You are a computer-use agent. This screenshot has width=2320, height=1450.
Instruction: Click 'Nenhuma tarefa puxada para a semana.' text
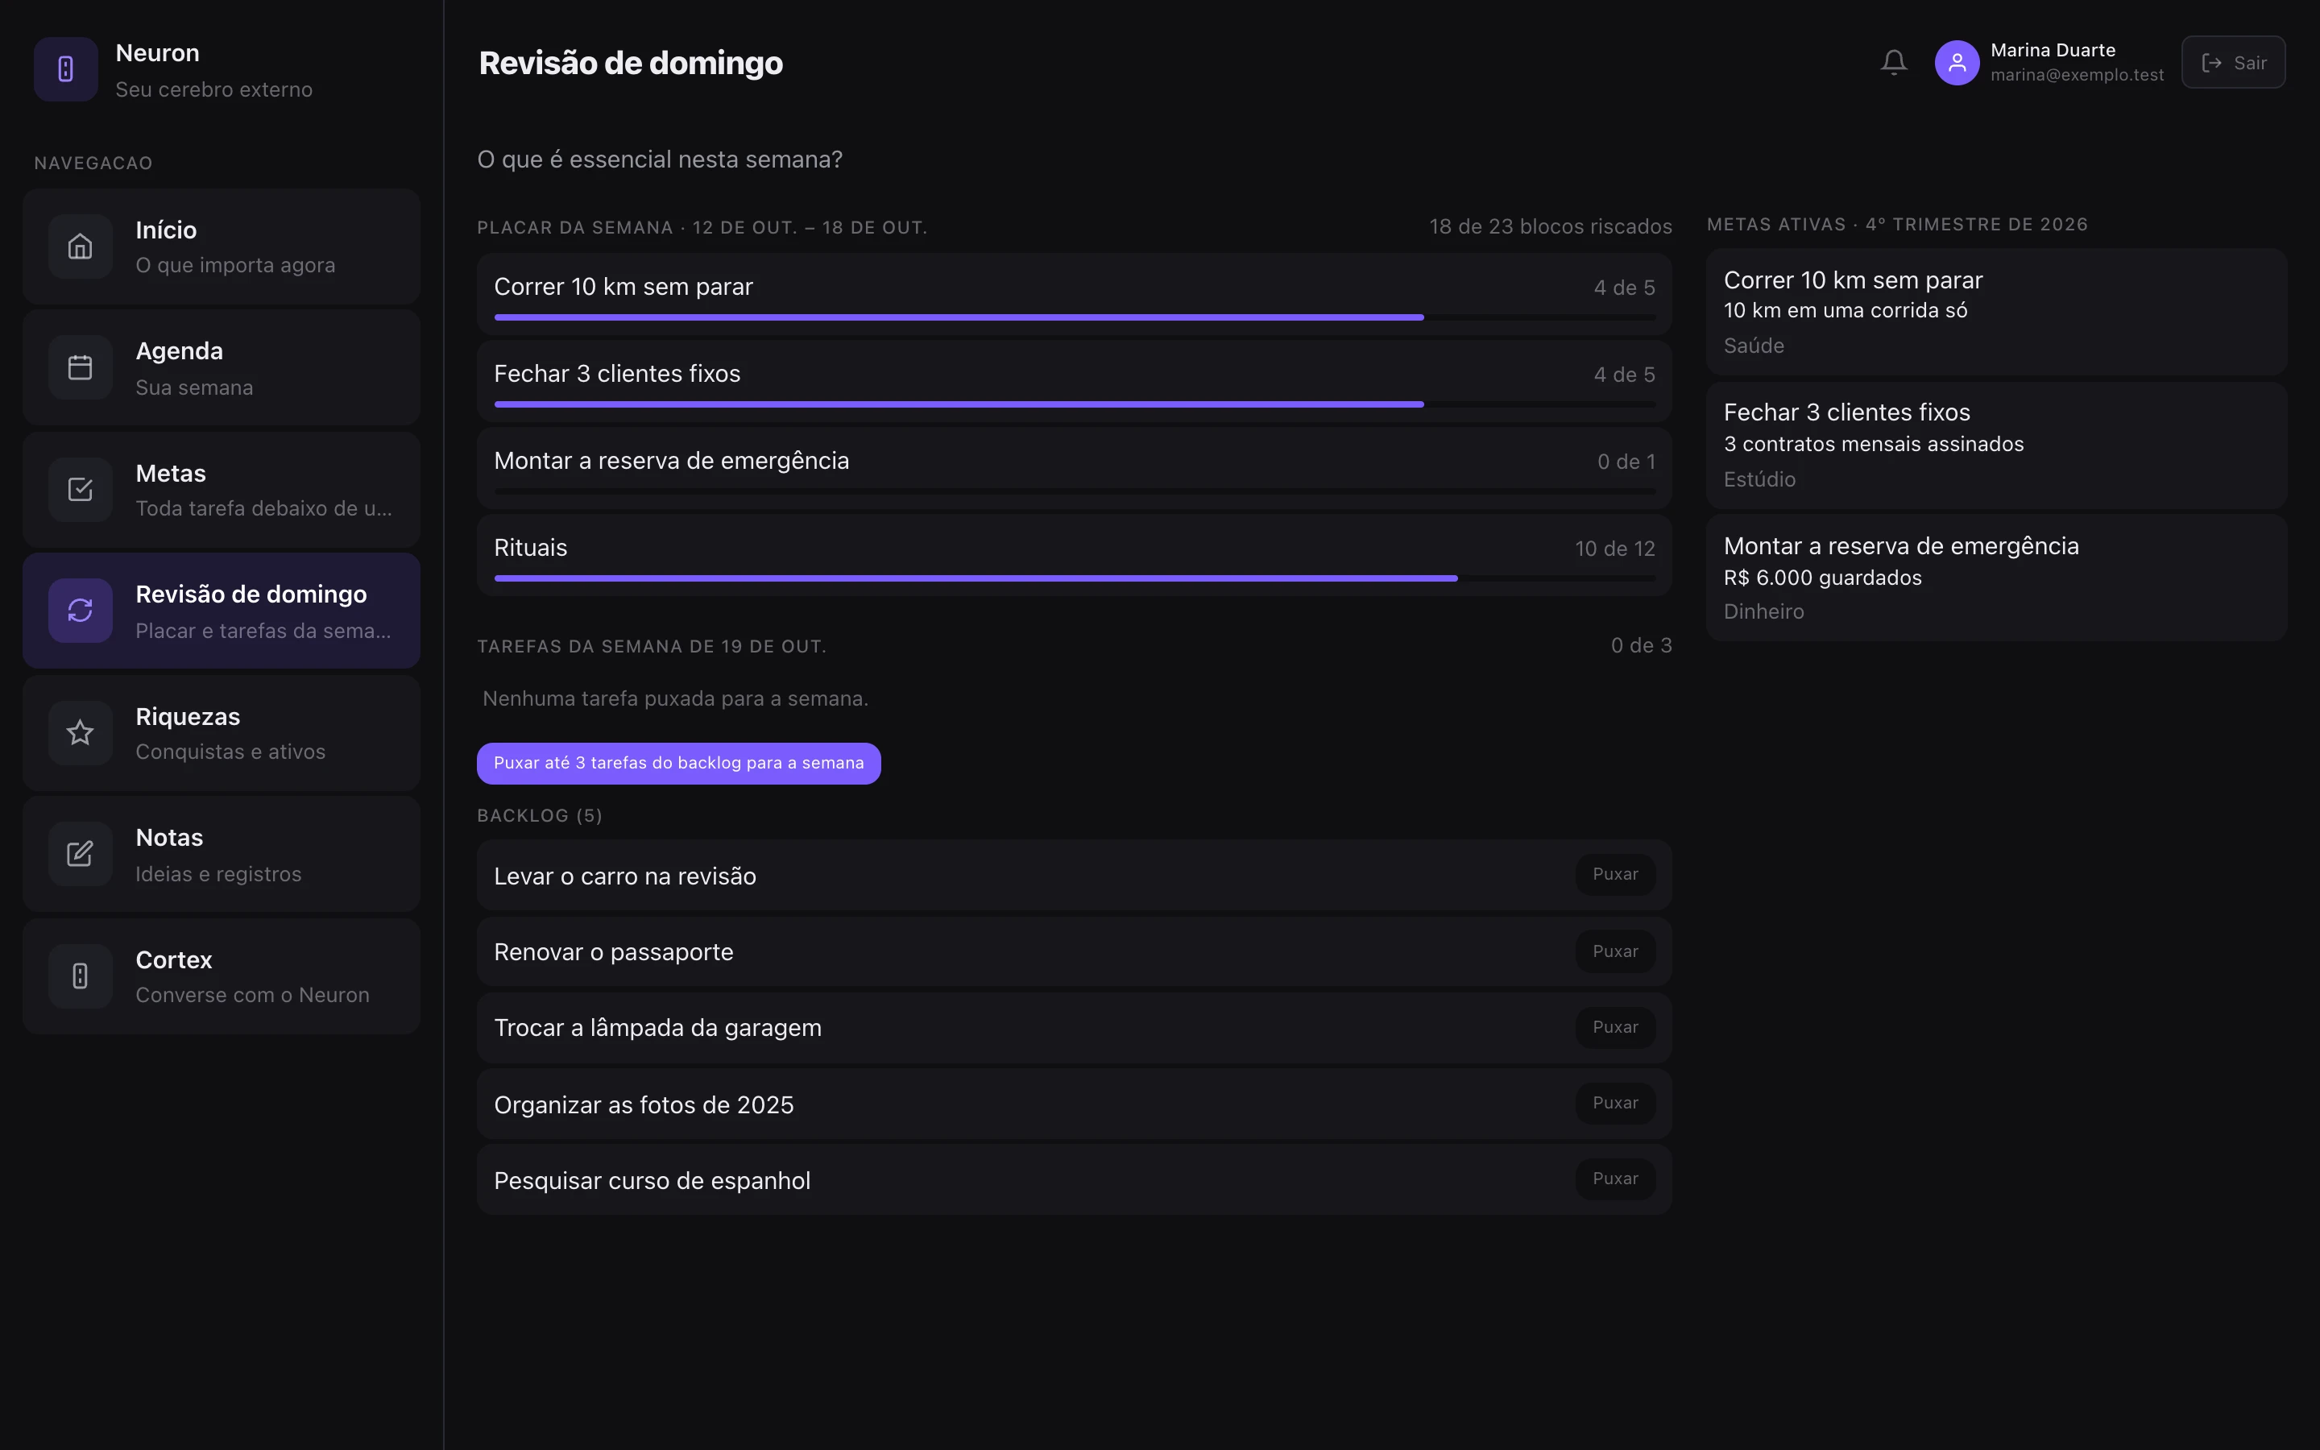pos(676,699)
